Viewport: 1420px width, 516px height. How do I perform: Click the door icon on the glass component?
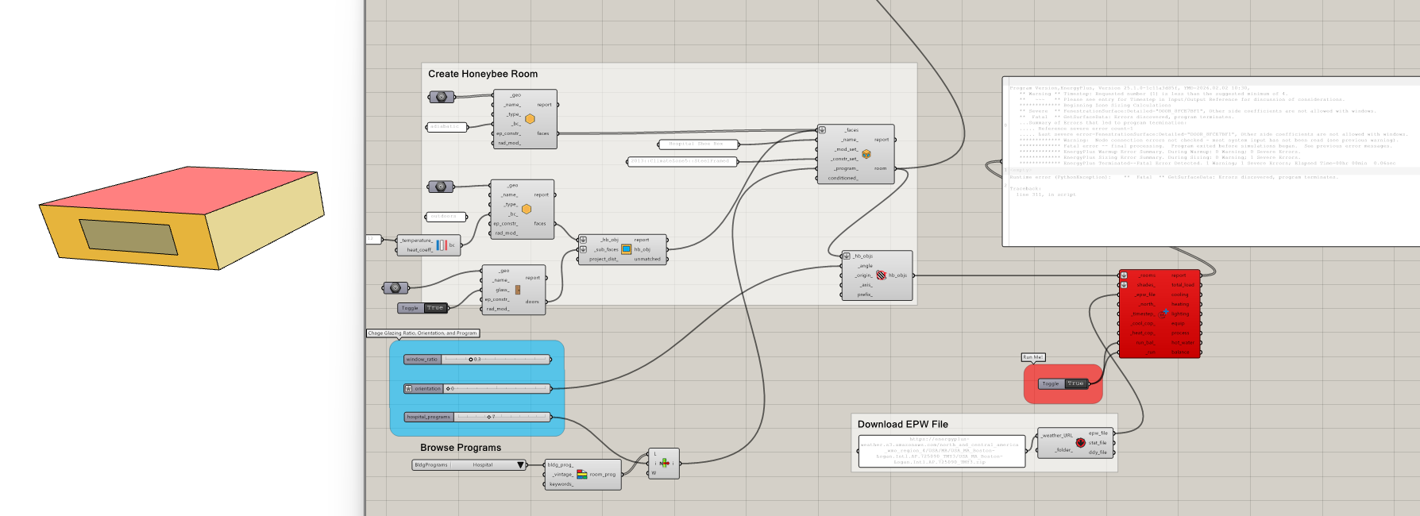pyautogui.click(x=518, y=290)
